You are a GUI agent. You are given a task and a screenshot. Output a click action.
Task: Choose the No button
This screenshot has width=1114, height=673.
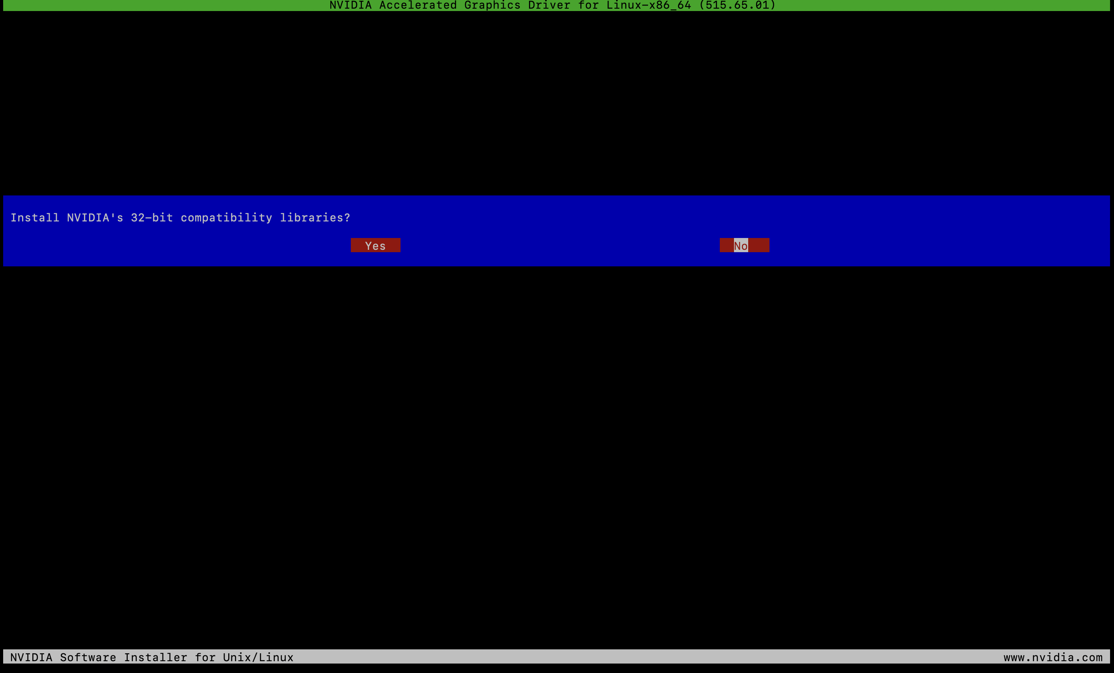[744, 245]
